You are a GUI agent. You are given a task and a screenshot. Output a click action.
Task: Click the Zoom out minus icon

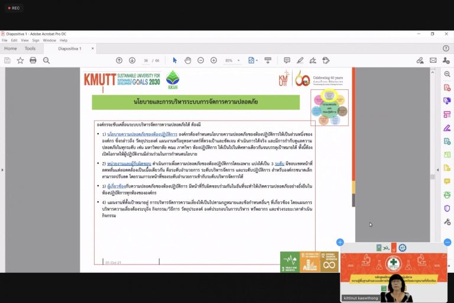pyautogui.click(x=200, y=60)
